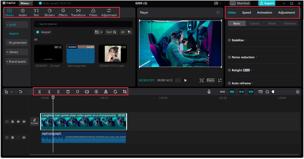The height and width of the screenshot is (159, 304).
Task: Mirror the clip with the mirror icon
Action: pyautogui.click(x=106, y=92)
